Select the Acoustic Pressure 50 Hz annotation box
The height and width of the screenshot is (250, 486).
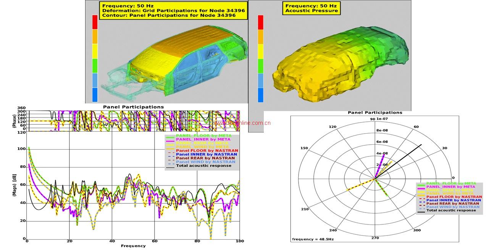point(312,8)
